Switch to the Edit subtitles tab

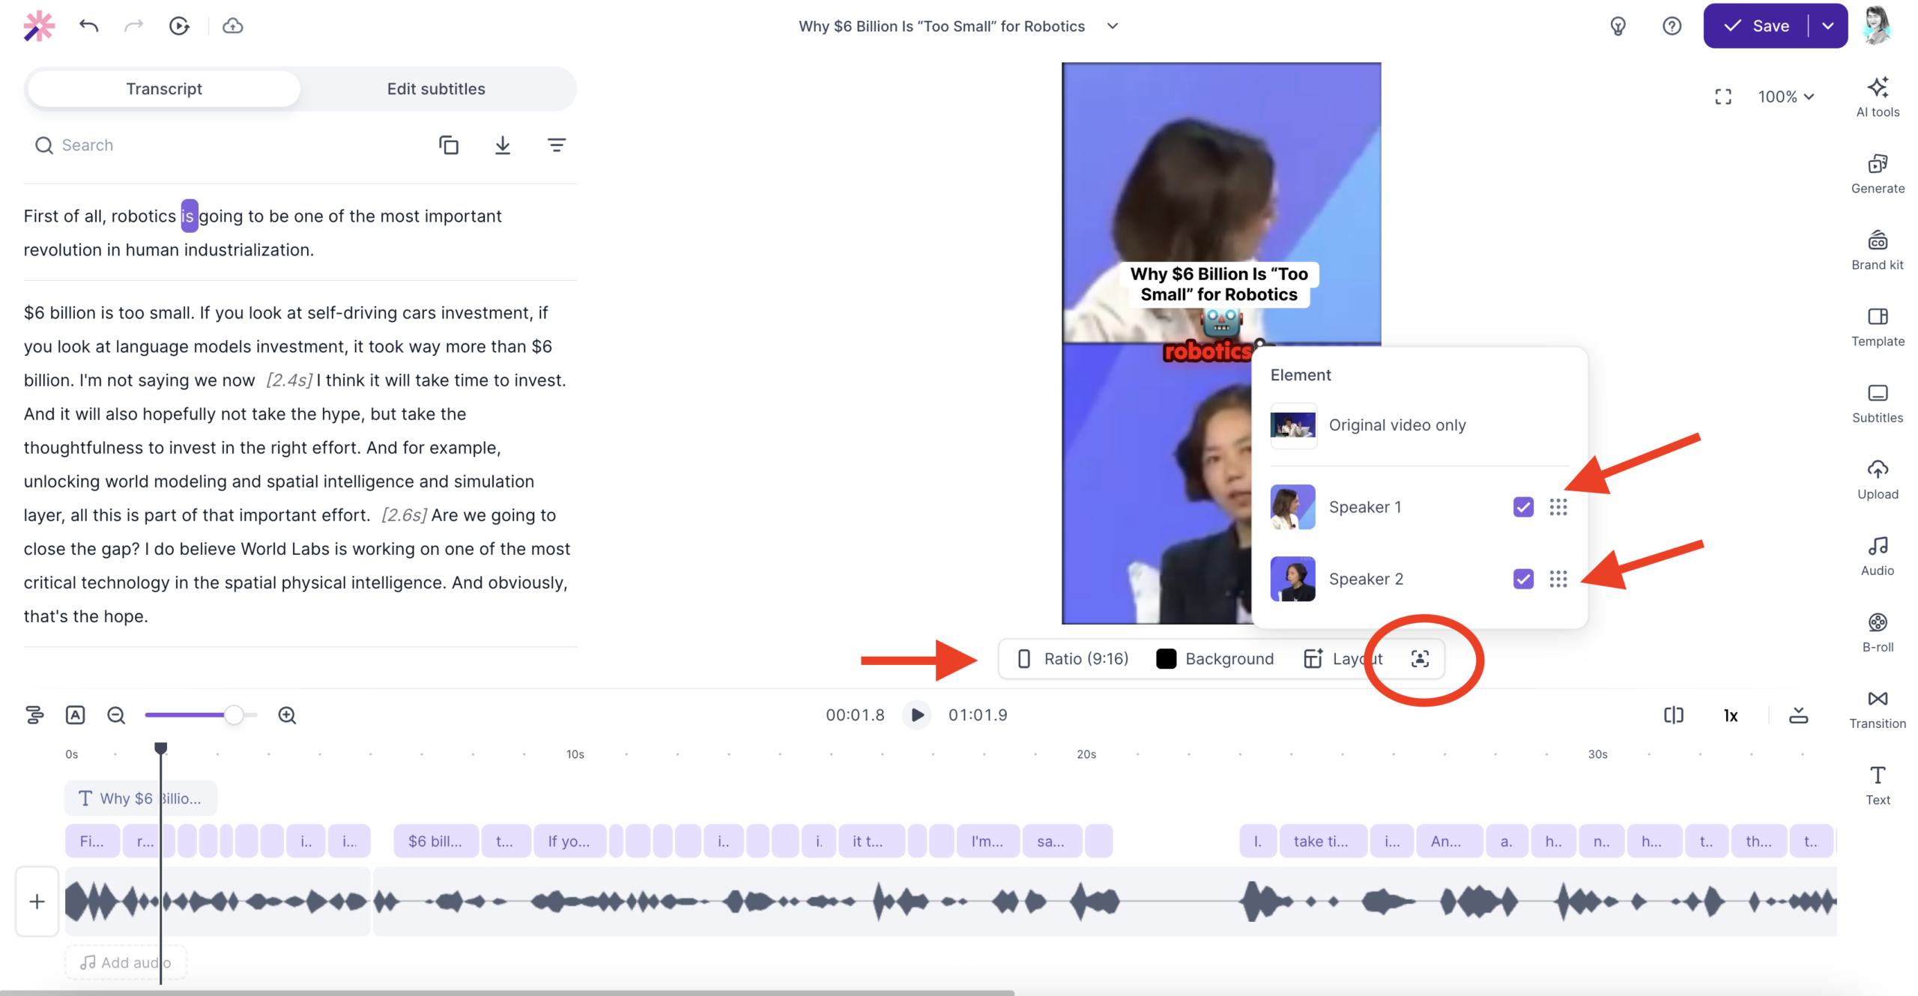click(x=436, y=88)
